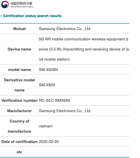Select the vietnam country value

(46, 126)
